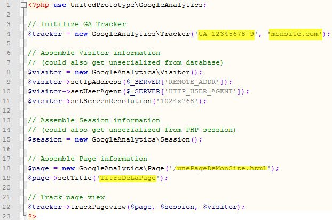Click the '<?php' opening tag
Viewport: 332px width, 220px height.
38,5
